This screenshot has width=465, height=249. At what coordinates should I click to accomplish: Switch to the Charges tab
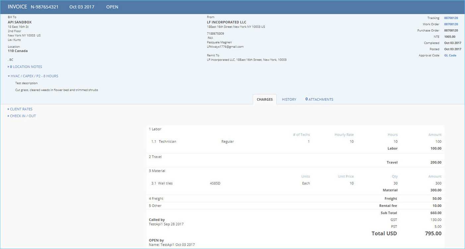pyautogui.click(x=265, y=99)
